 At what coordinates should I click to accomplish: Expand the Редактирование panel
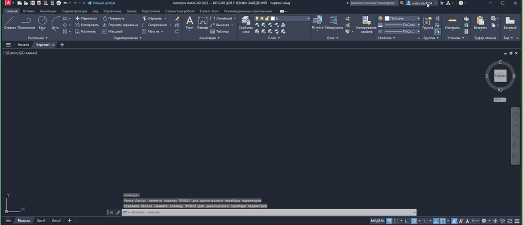[x=127, y=38]
